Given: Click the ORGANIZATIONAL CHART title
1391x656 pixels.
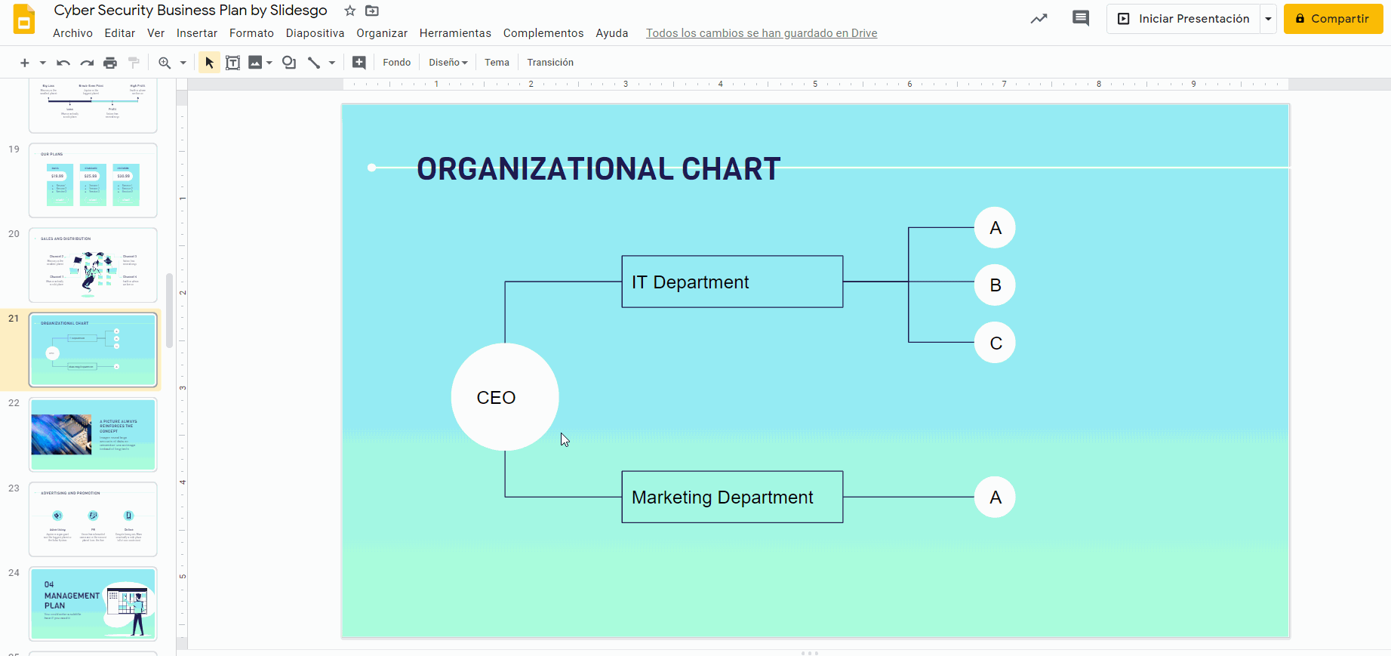Looking at the screenshot, I should pyautogui.click(x=599, y=169).
